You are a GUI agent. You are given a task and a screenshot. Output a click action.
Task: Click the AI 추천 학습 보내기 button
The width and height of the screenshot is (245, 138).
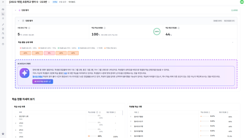[x=43, y=82]
